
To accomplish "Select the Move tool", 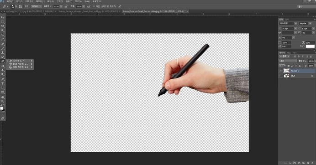I will pyautogui.click(x=3, y=17).
